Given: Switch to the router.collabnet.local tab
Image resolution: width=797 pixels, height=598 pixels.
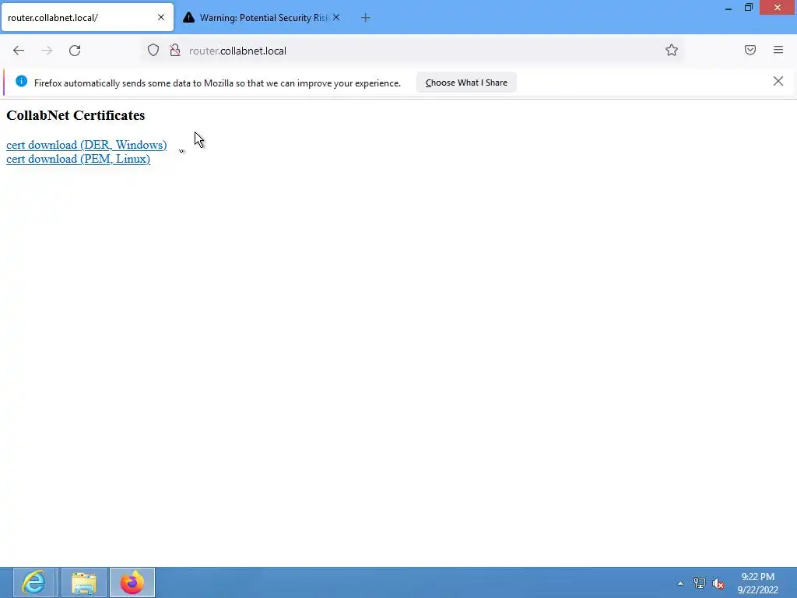Looking at the screenshot, I should tap(87, 18).
